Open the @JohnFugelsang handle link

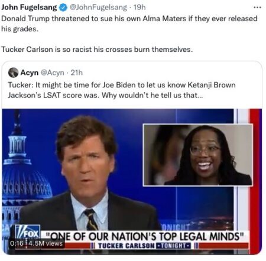[x=99, y=8]
